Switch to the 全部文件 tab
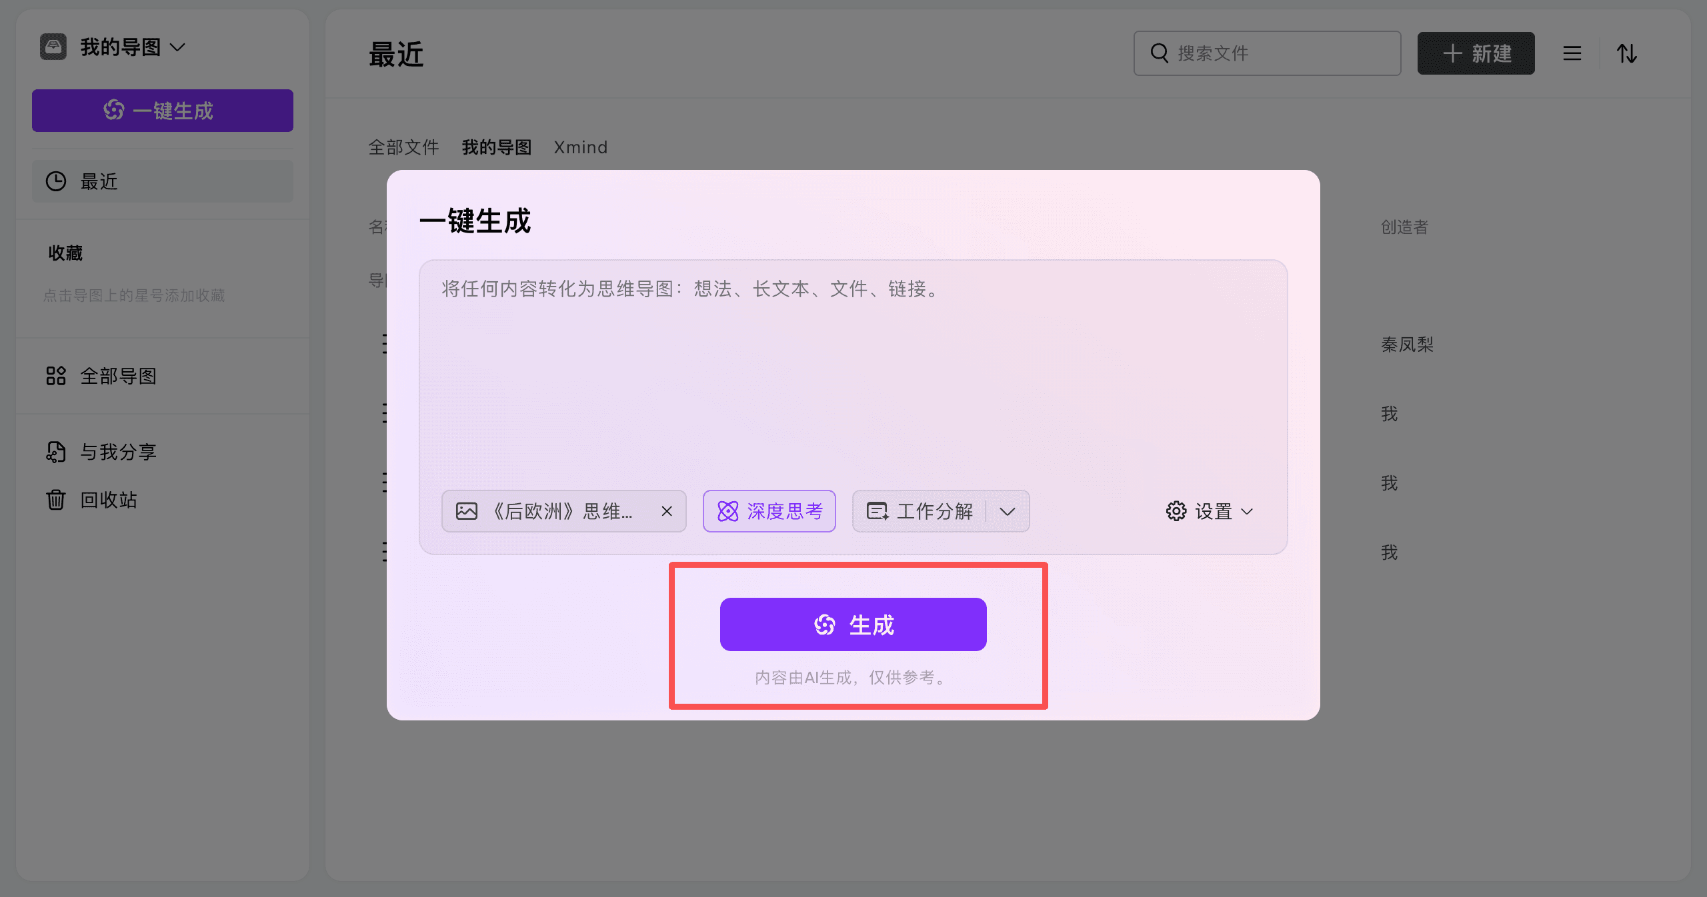 click(x=403, y=147)
